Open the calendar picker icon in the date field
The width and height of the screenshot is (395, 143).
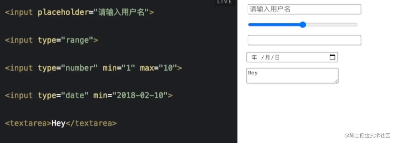[x=332, y=57]
